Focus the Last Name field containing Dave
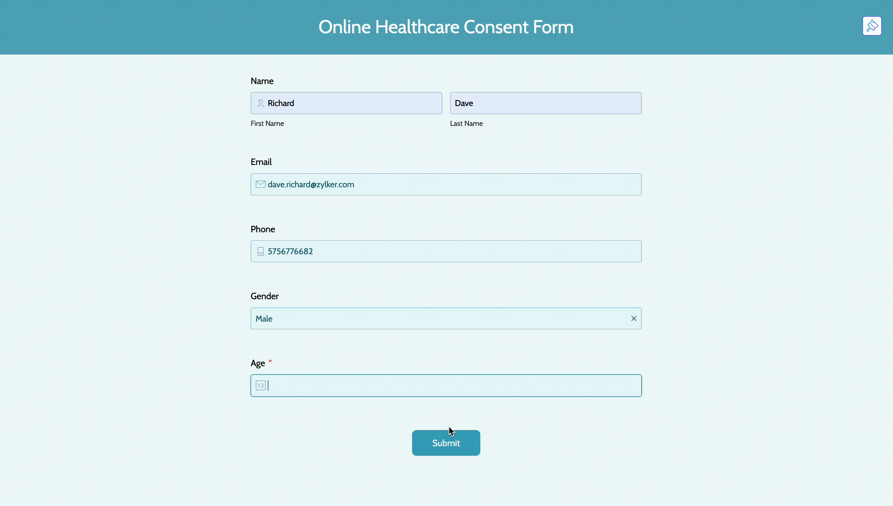 tap(545, 103)
